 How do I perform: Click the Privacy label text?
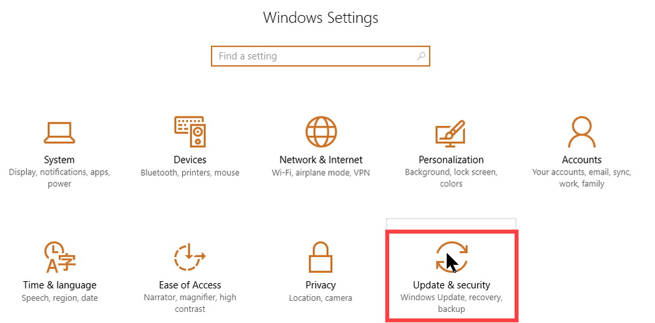coord(320,285)
